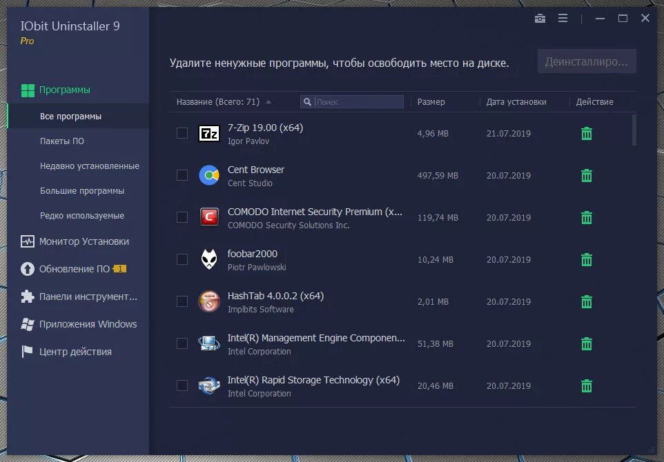The width and height of the screenshot is (664, 462).
Task: Click trash icon for Intel Rapid Storage
Action: coord(587,386)
